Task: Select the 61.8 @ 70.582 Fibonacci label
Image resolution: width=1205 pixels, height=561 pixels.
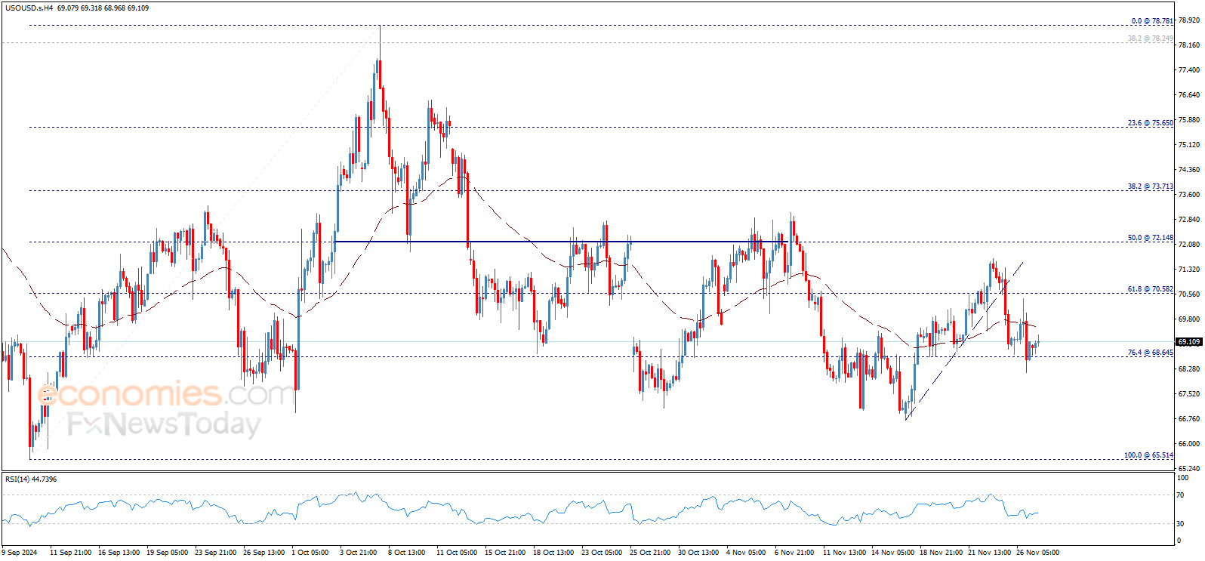Action: (1151, 289)
